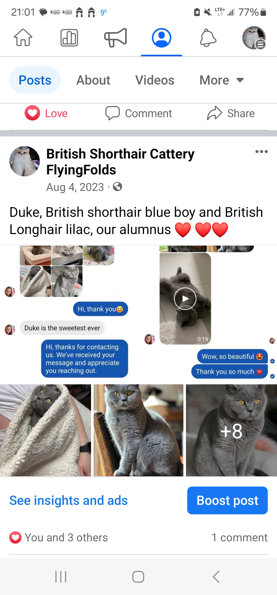
Task: Click the Boost post button
Action: [x=227, y=500]
